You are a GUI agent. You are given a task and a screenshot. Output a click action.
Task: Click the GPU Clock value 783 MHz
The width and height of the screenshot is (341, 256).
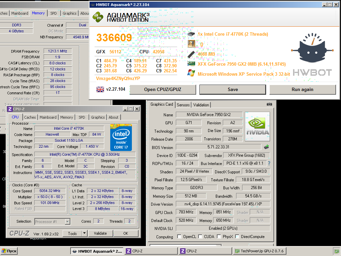186,212
